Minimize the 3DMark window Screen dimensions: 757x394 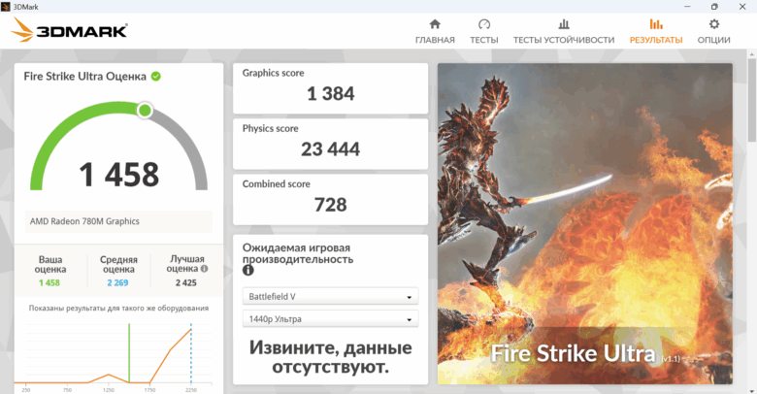687,7
